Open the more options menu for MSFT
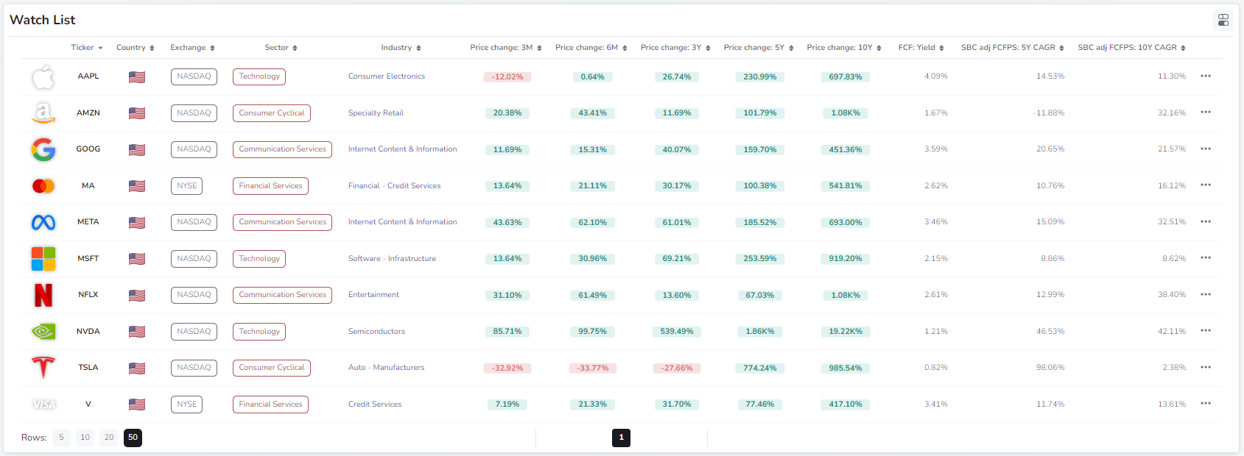Screen dimensions: 1244x456 (x=1206, y=258)
